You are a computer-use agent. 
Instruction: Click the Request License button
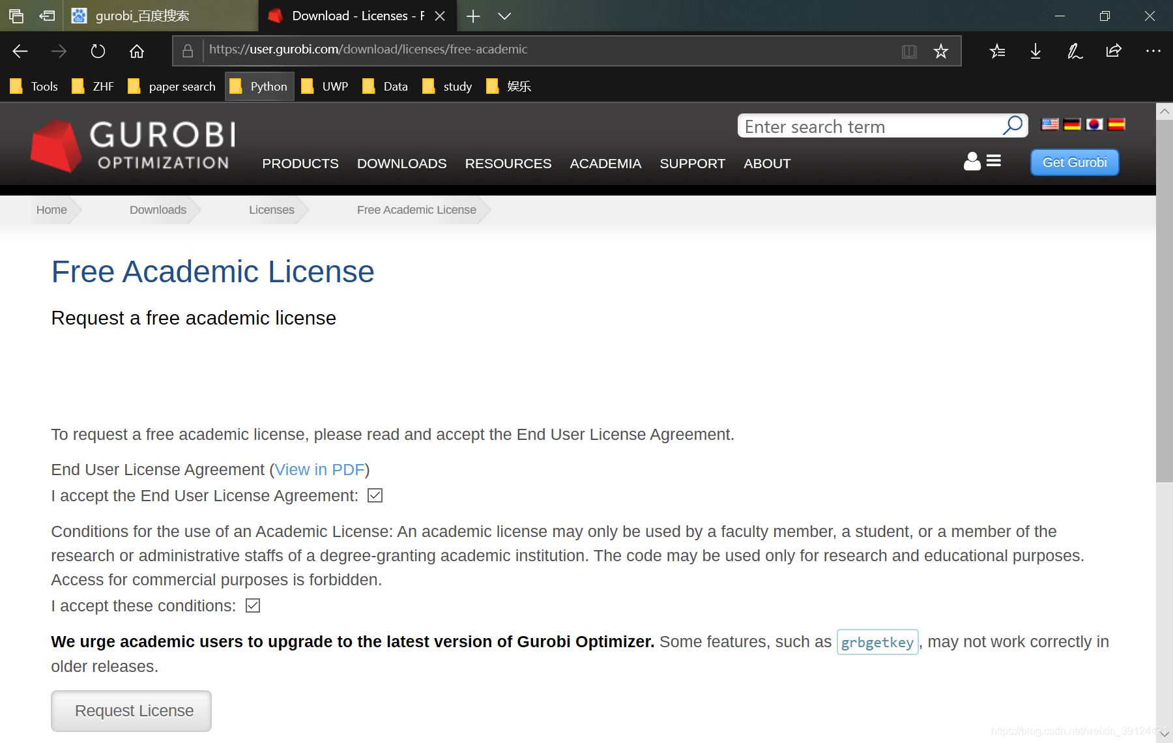tap(131, 711)
